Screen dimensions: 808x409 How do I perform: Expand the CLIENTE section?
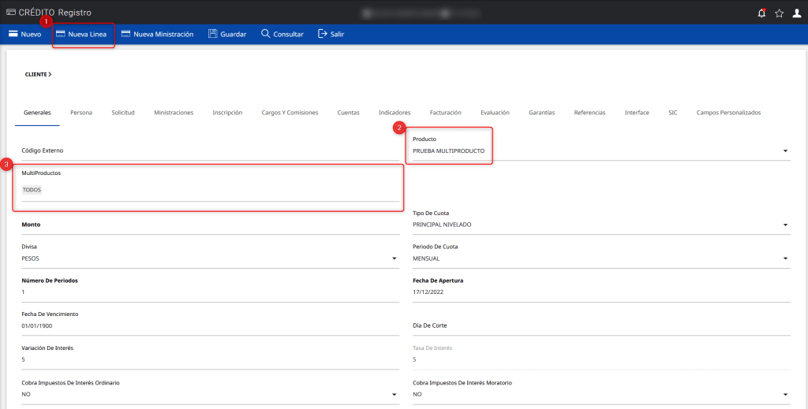(38, 74)
